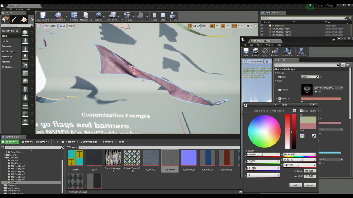The image size is (353, 198).
Task: Open Cinematics toolbar menu
Action: point(127,16)
